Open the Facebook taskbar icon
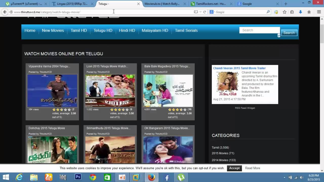Image resolution: width=324 pixels, height=182 pixels. pyautogui.click(x=167, y=177)
